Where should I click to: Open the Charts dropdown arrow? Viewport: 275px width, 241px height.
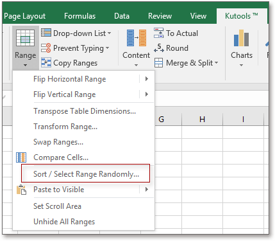coord(241,65)
